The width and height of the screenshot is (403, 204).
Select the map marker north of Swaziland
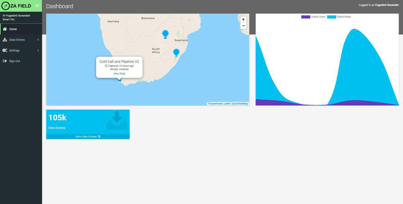point(165,34)
